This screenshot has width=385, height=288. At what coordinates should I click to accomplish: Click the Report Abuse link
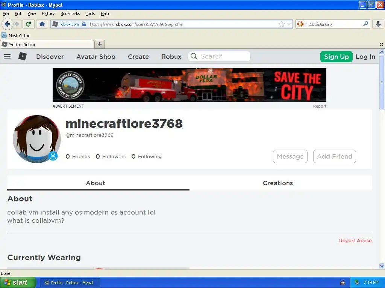point(355,240)
